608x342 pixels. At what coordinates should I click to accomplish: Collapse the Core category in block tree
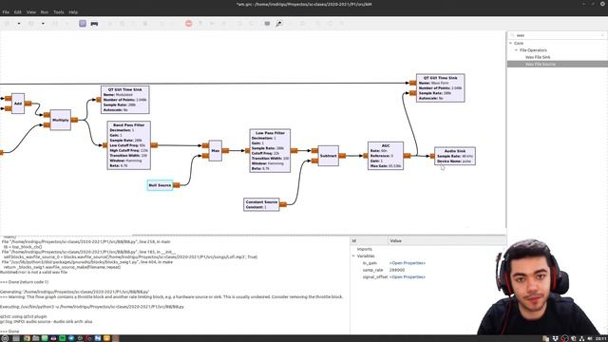click(511, 43)
